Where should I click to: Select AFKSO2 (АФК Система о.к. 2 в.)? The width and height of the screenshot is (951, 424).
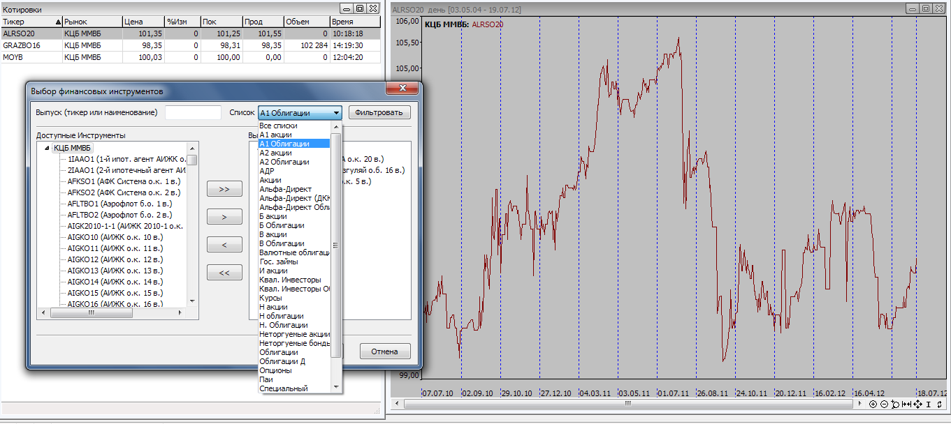tap(123, 192)
